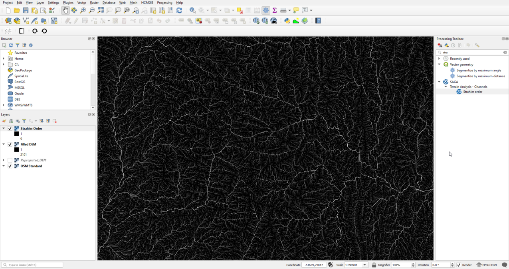Select the Measure Line tool
The image size is (509, 269).
284,10
